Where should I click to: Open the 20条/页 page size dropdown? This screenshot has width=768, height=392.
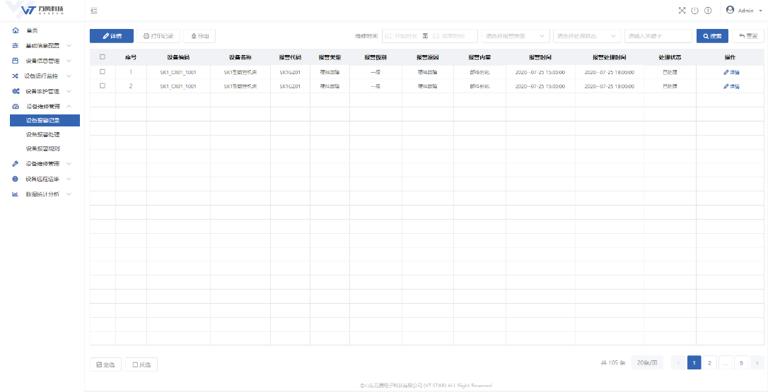[646, 362]
